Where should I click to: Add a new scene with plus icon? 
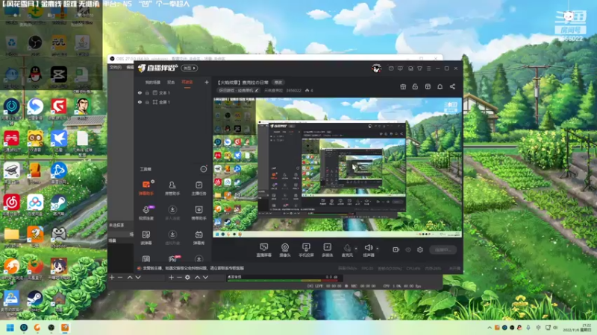(x=207, y=82)
